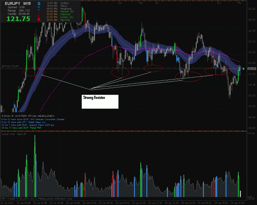Click the green dot beside the price tag
The image size is (257, 205).
tap(243, 69)
